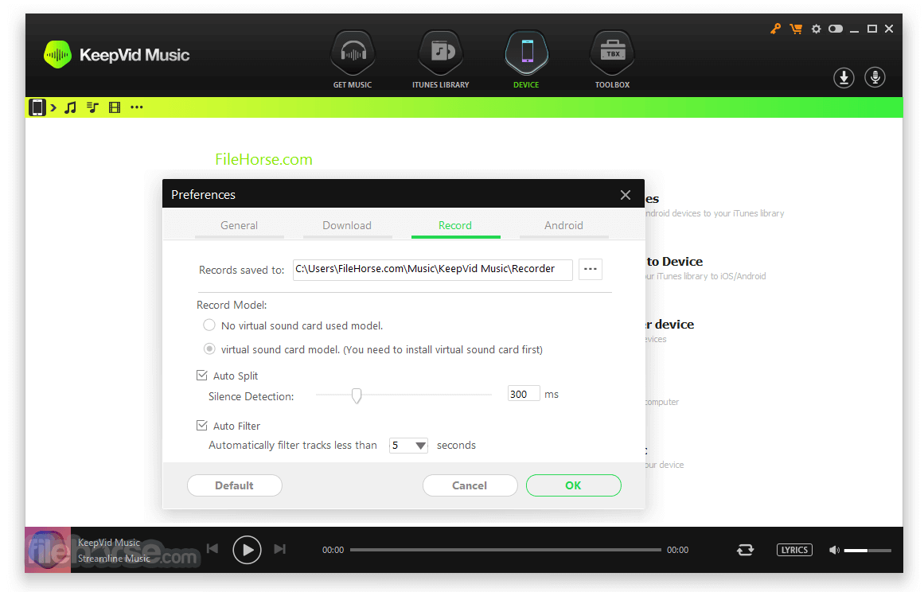The image size is (924, 592).
Task: Click the 'Record Model:' label
Action: point(232,305)
